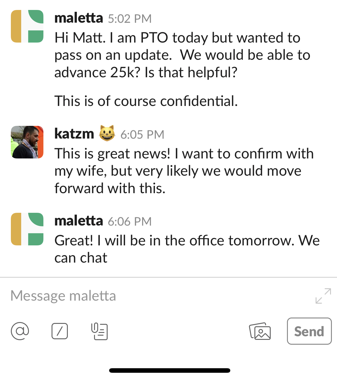
Task: Tap katzm's profile photo
Action: tap(27, 142)
